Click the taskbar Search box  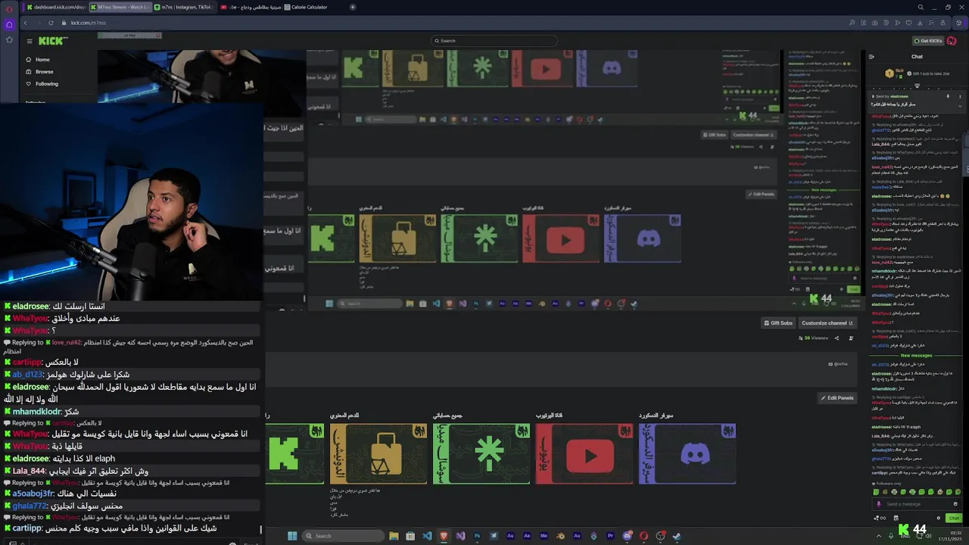pos(343,536)
